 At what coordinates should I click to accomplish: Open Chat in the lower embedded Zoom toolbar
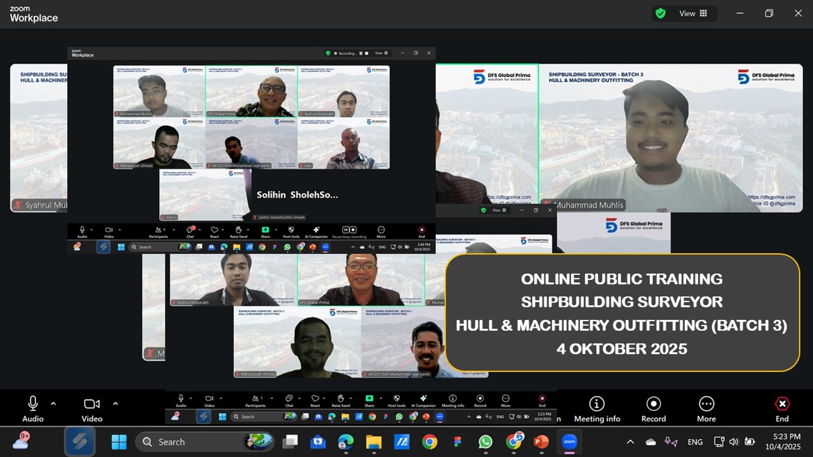pos(289,401)
